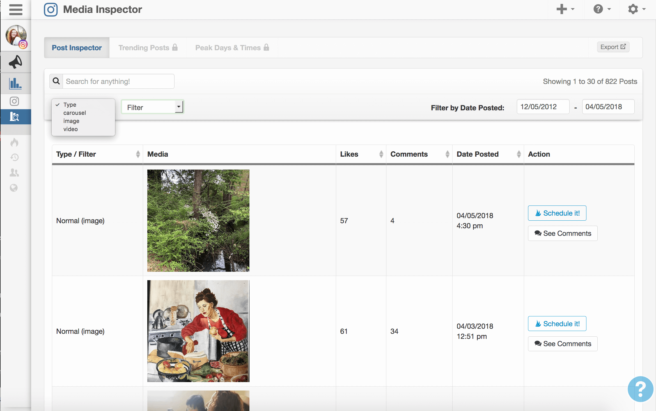Image resolution: width=656 pixels, height=411 pixels.
Task: Switch to Peak Days & Times tab
Action: tap(232, 48)
